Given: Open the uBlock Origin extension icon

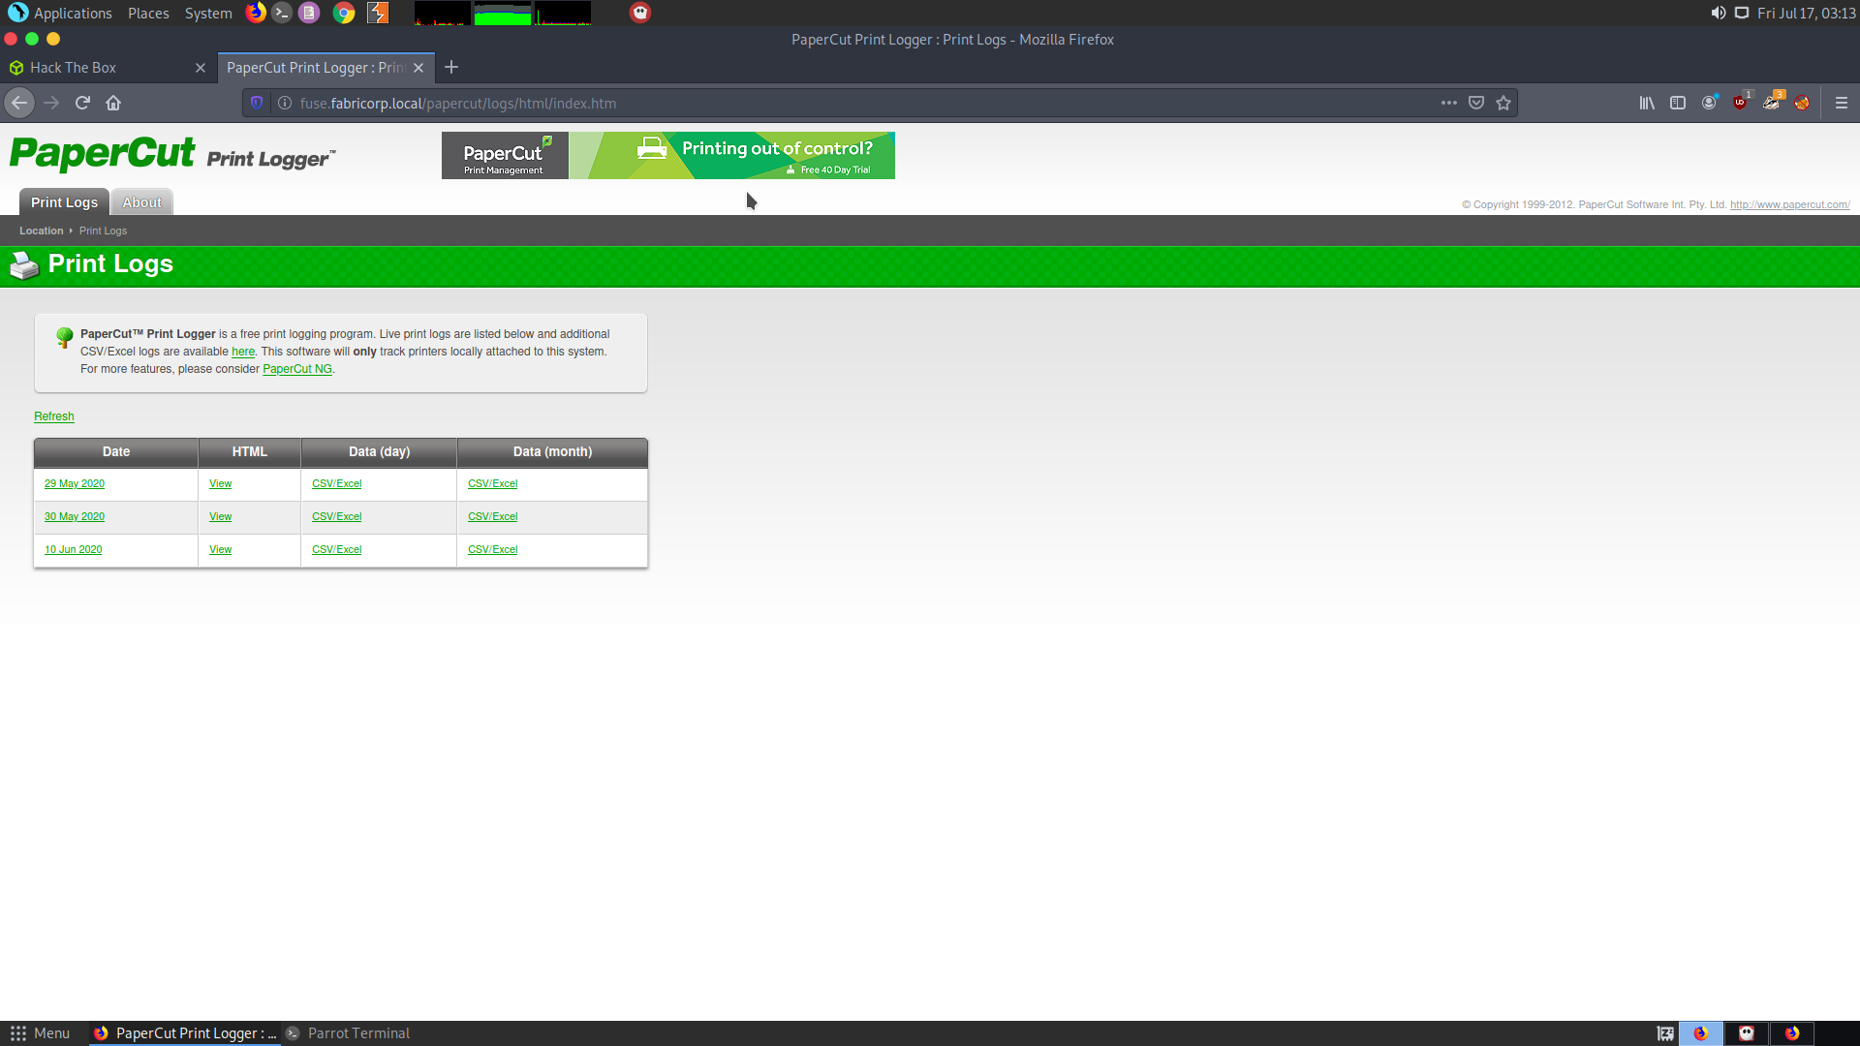Looking at the screenshot, I should click(1741, 103).
